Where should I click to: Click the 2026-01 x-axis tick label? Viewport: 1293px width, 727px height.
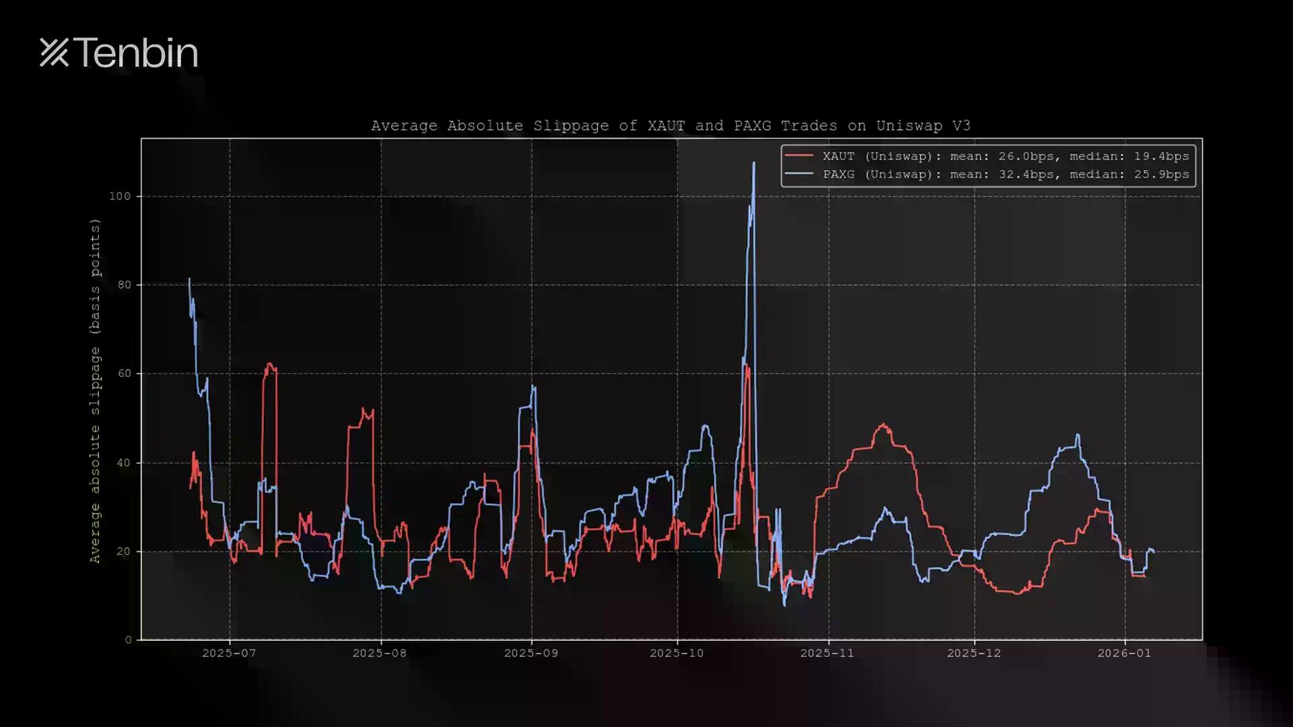click(1124, 653)
